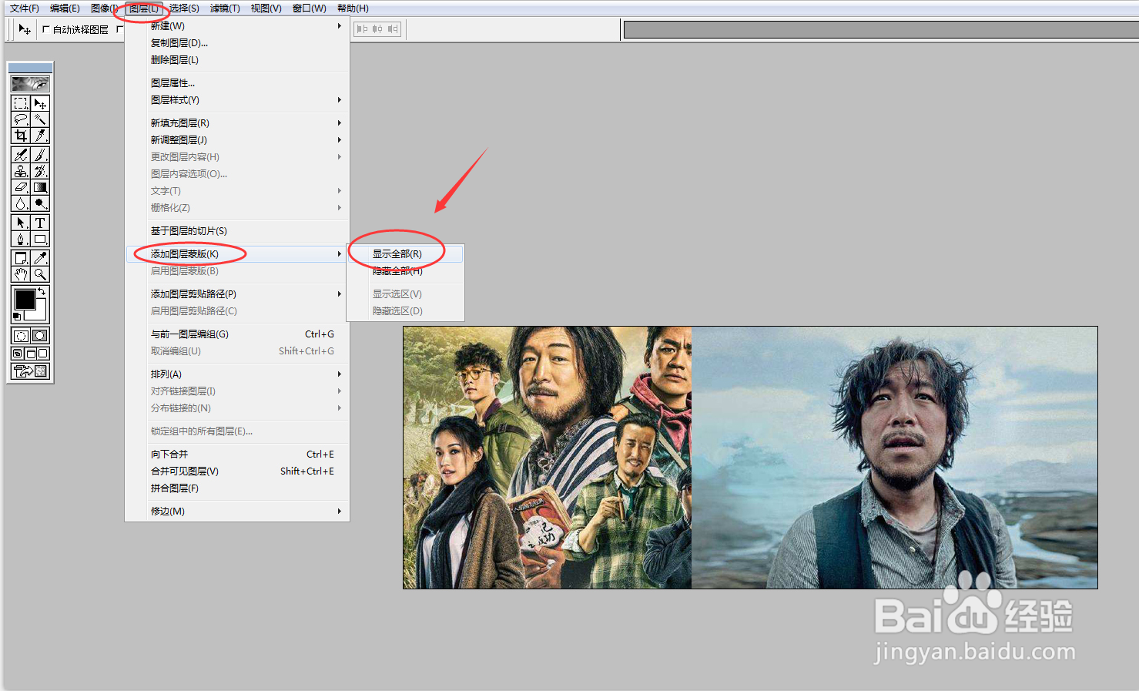Switch to Standard editing mode

pyautogui.click(x=21, y=335)
